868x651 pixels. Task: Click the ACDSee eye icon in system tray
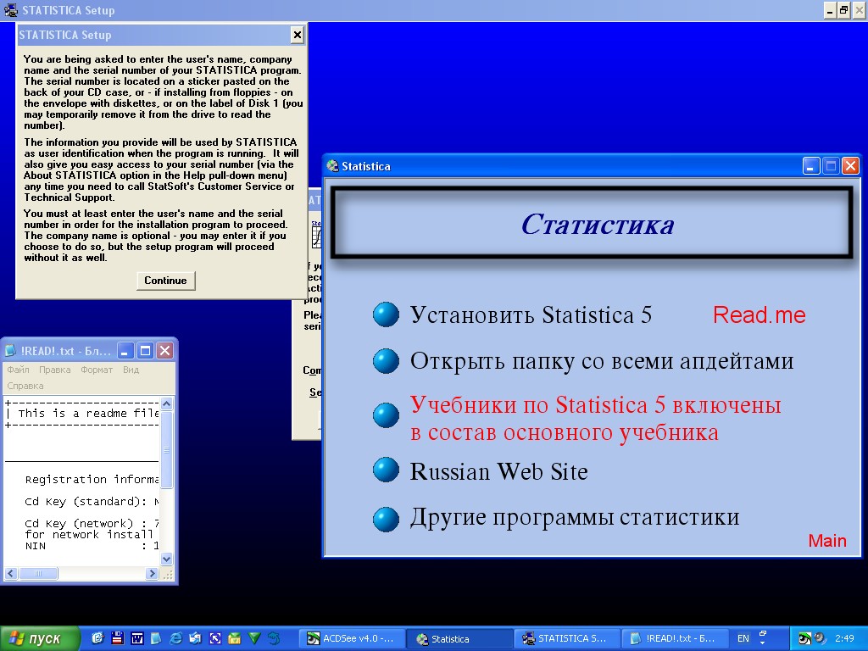(805, 639)
